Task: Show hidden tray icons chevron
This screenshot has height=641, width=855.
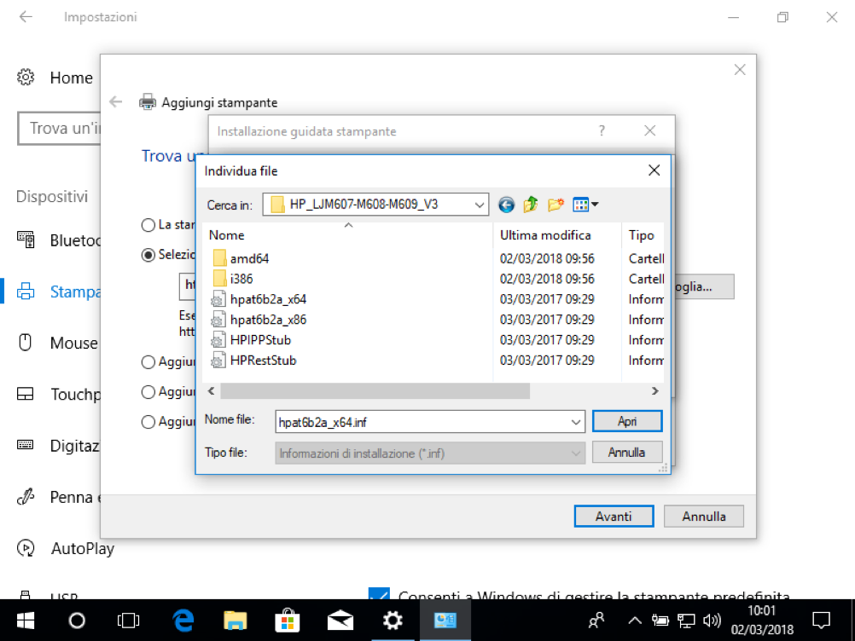Action: [x=634, y=621]
